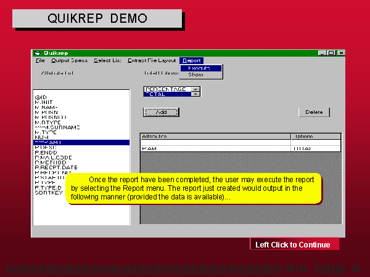Open the Extract File Layout menu
The height and width of the screenshot is (277, 370).
tap(152, 60)
